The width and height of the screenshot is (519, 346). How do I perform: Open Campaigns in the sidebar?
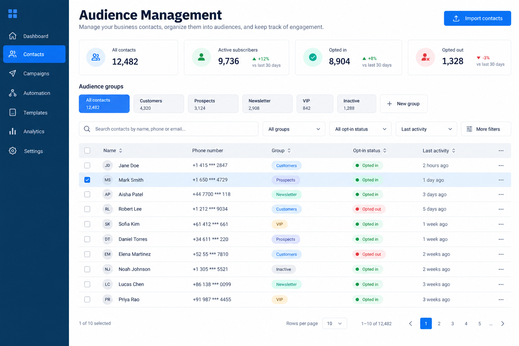pos(34,74)
